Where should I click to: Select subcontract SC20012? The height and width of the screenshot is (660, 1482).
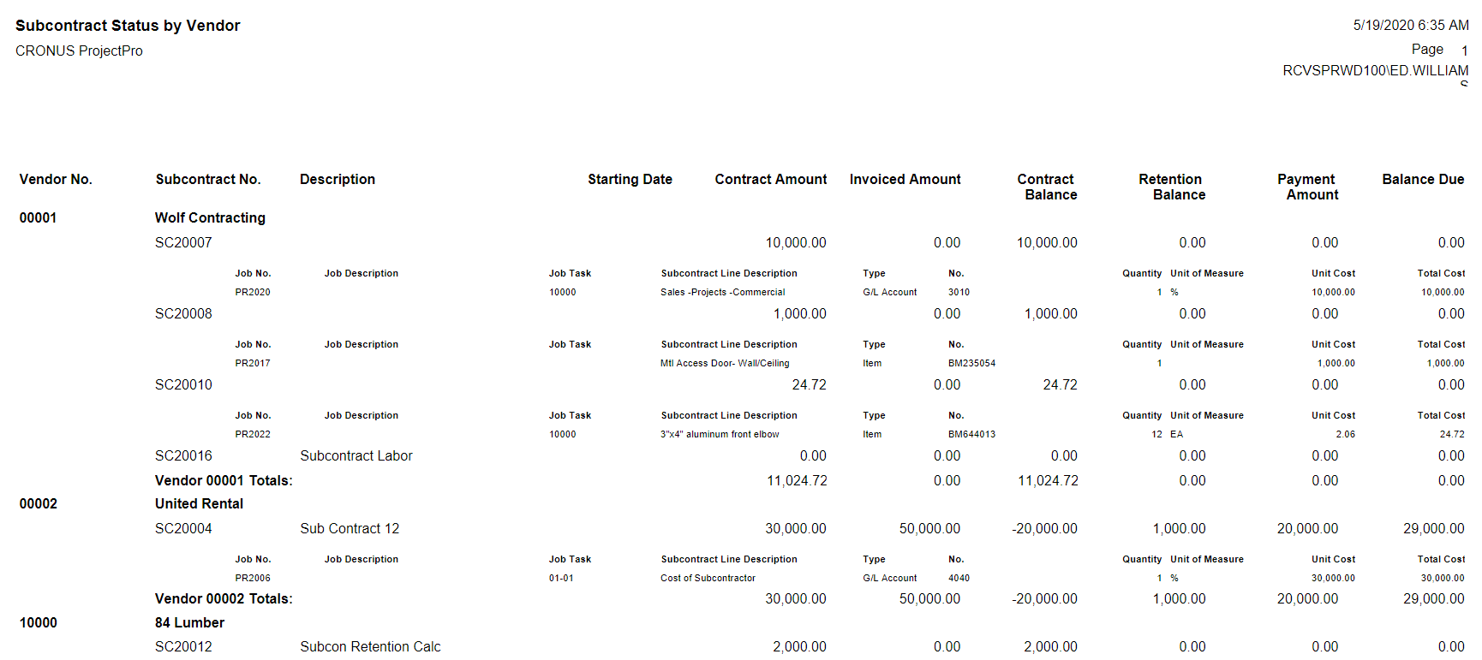pos(183,646)
